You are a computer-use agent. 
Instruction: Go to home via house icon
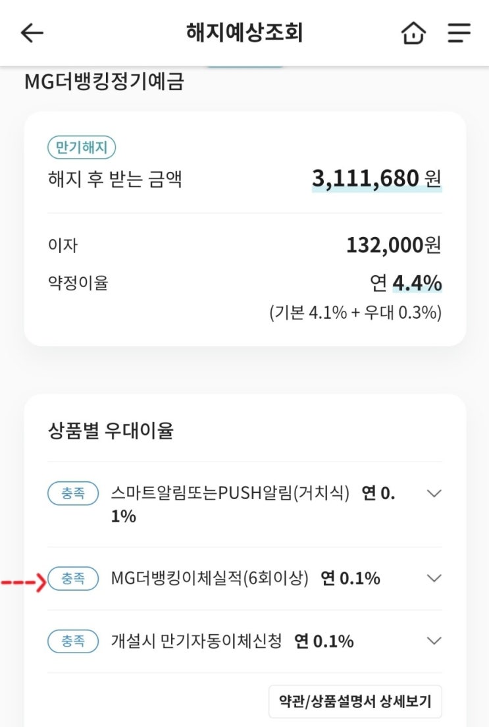click(x=413, y=33)
